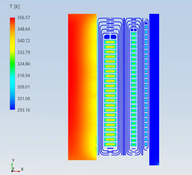Viewport: 192px width, 175px height.
Task: Select the 301.08 legend value
Action: 23,99
